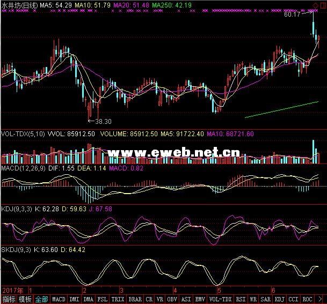Click the green trend line under the price chart
Viewport: 327px width, 304px height.
[281, 109]
